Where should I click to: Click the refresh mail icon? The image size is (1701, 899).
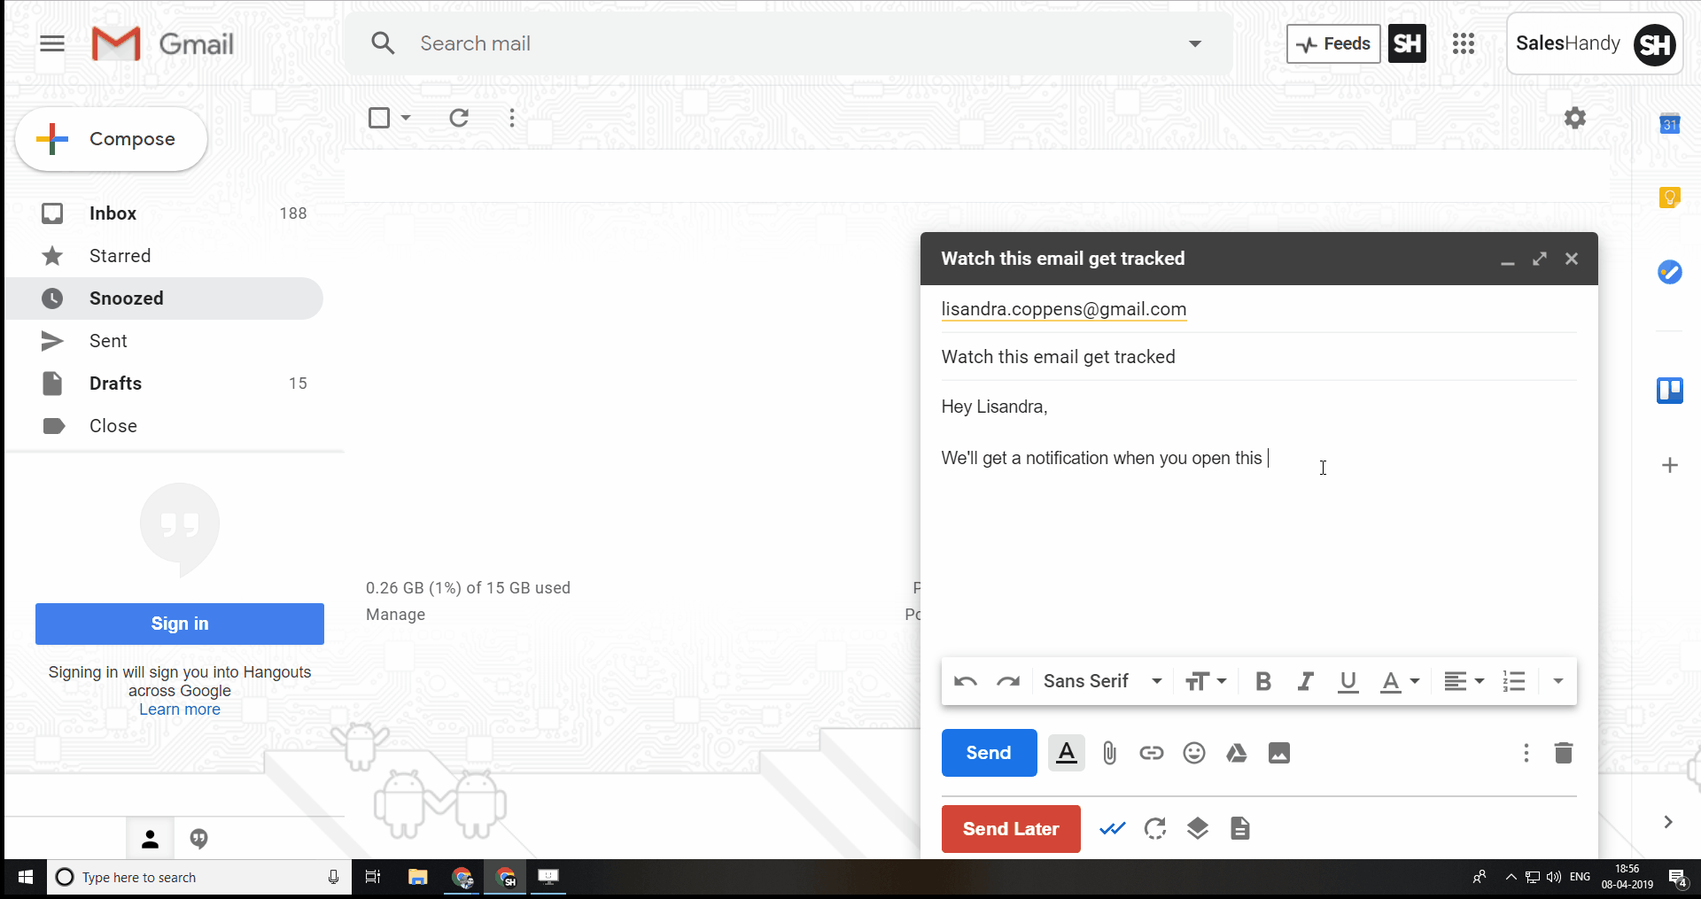[x=459, y=118]
